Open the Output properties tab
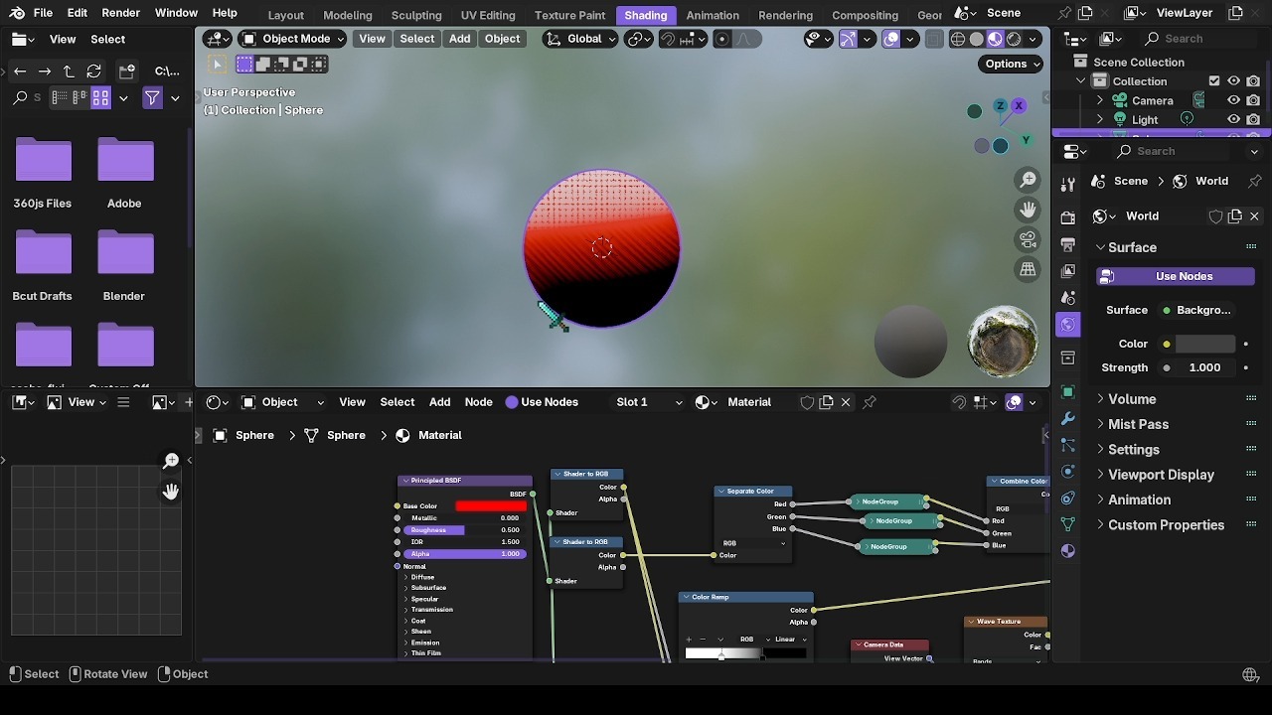The height and width of the screenshot is (715, 1272). click(x=1067, y=244)
